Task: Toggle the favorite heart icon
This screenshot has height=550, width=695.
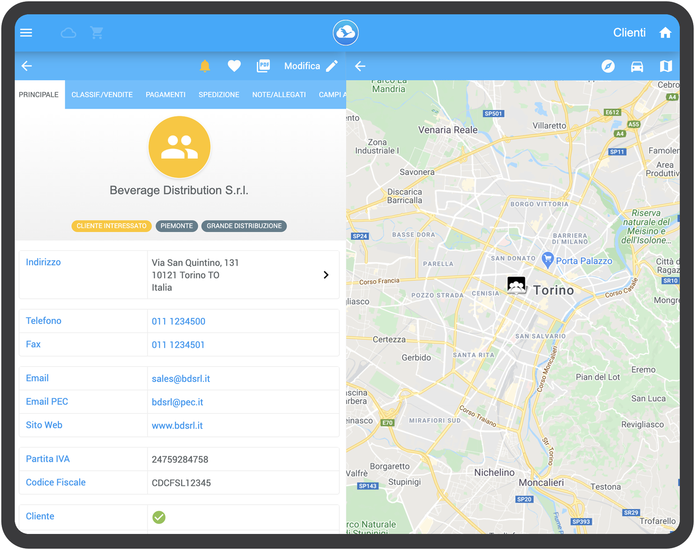Action: 234,66
